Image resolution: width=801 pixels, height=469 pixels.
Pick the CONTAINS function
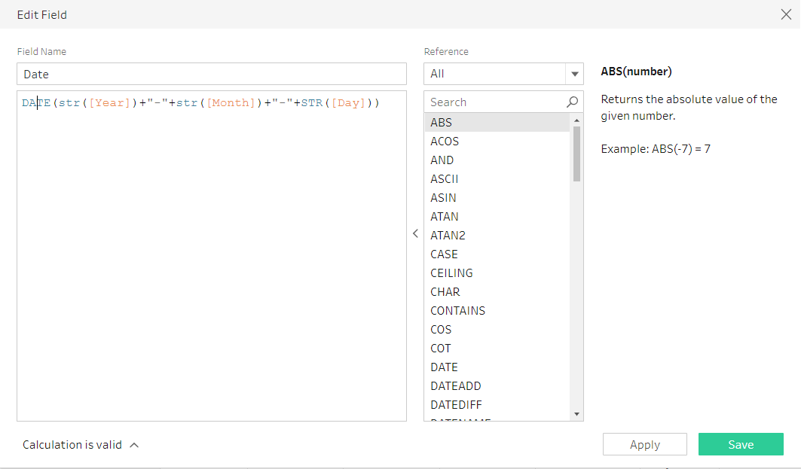(457, 311)
